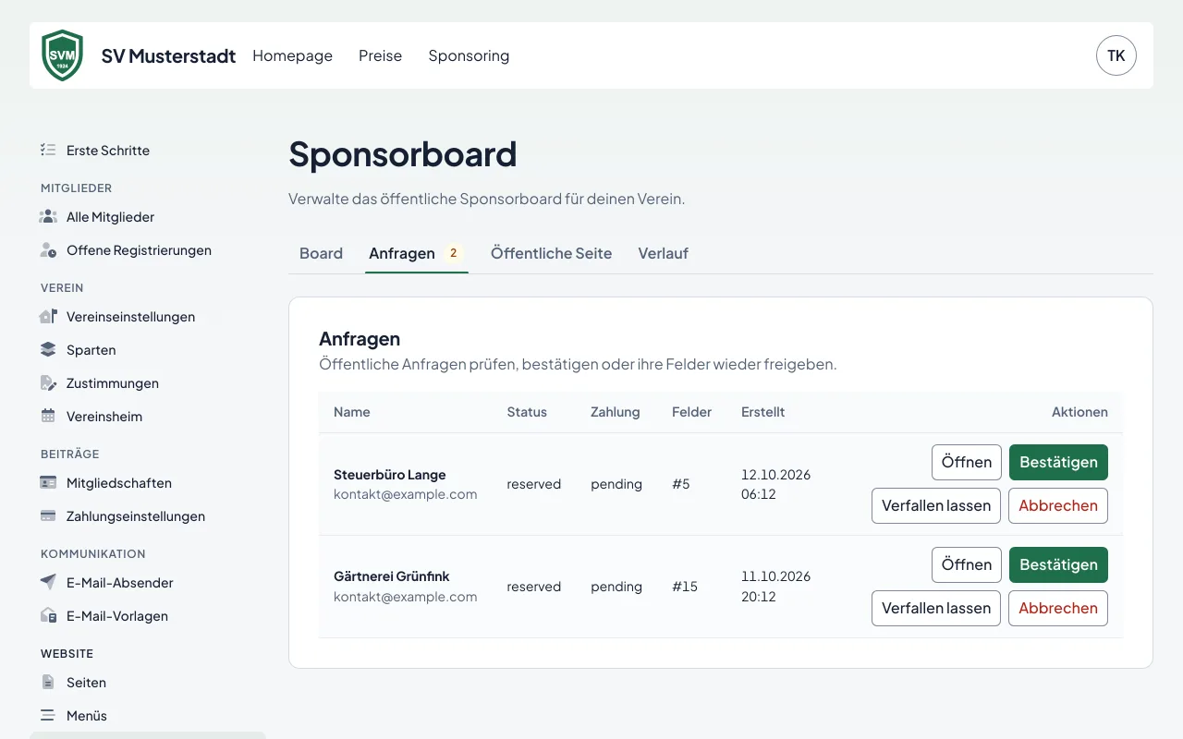This screenshot has height=739, width=1183.
Task: Click the Mitgliedschaften ID card icon
Action: coord(48,482)
